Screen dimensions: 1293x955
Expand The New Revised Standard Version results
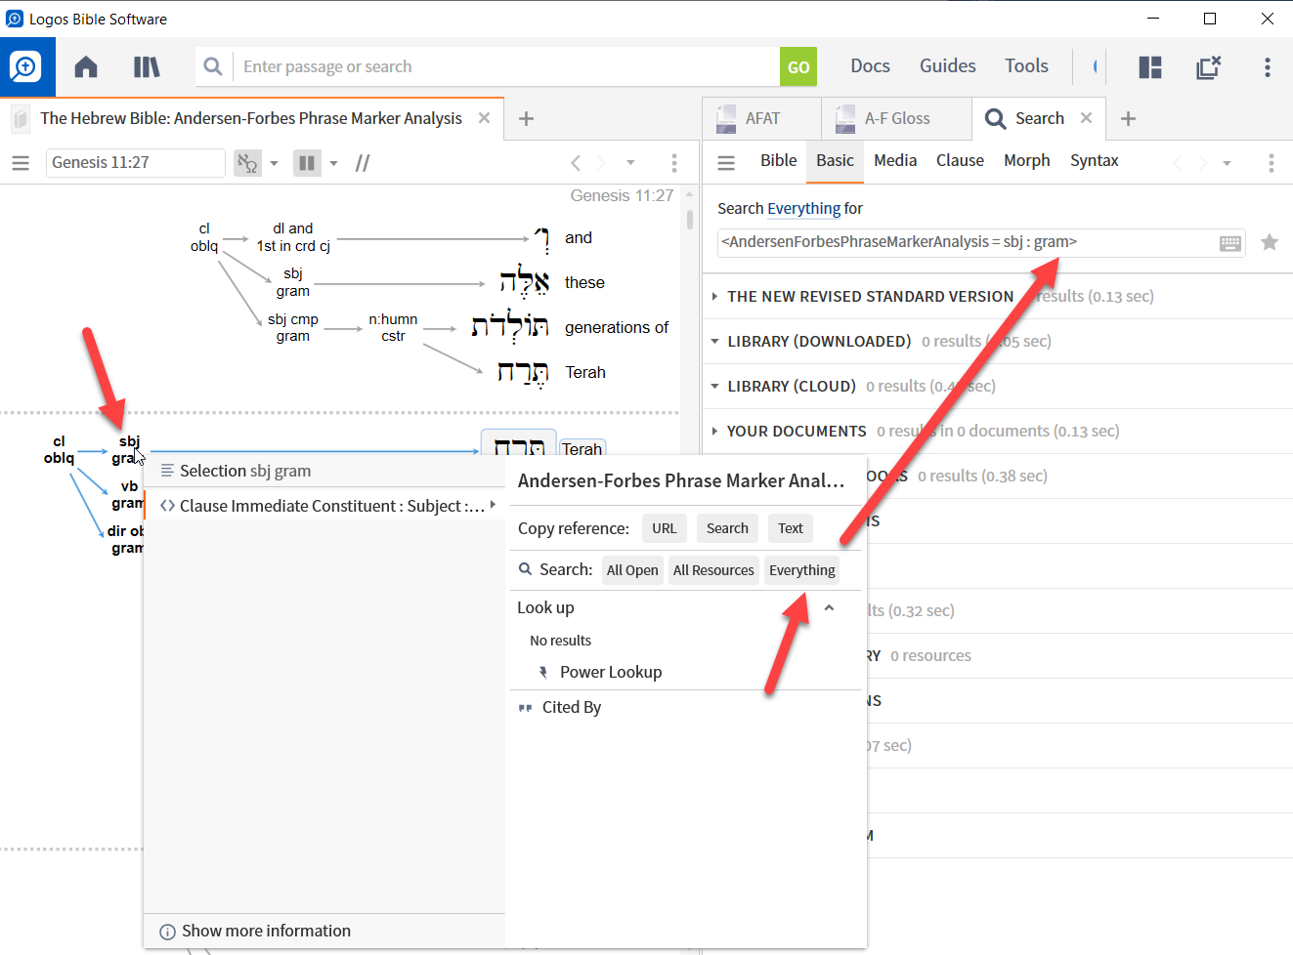[x=714, y=297]
